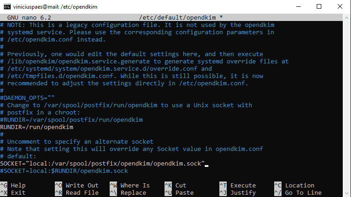Click the Exit shortcut label

tap(18, 192)
